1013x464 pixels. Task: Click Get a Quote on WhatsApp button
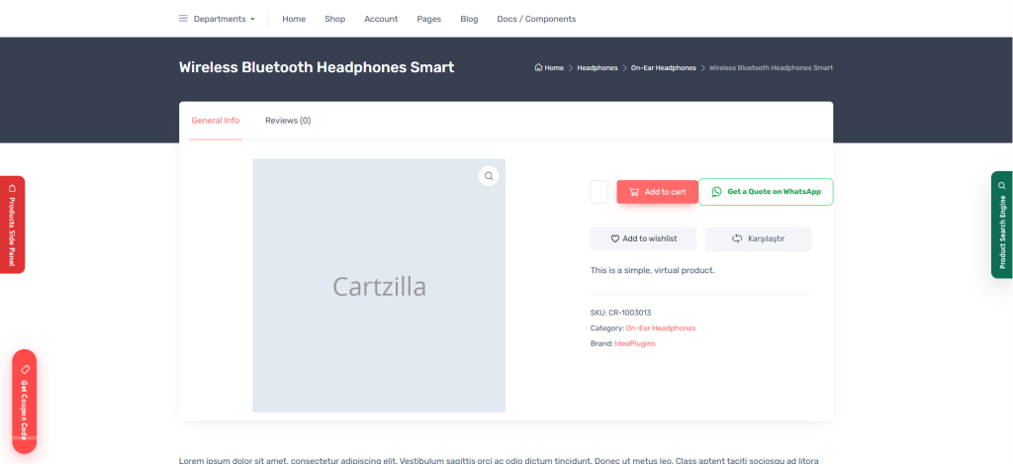767,192
